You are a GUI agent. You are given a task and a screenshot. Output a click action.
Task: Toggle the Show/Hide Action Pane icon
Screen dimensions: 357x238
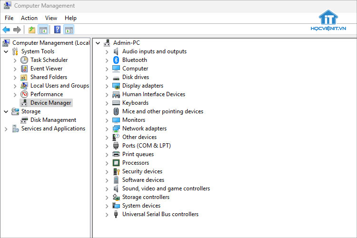click(x=69, y=30)
